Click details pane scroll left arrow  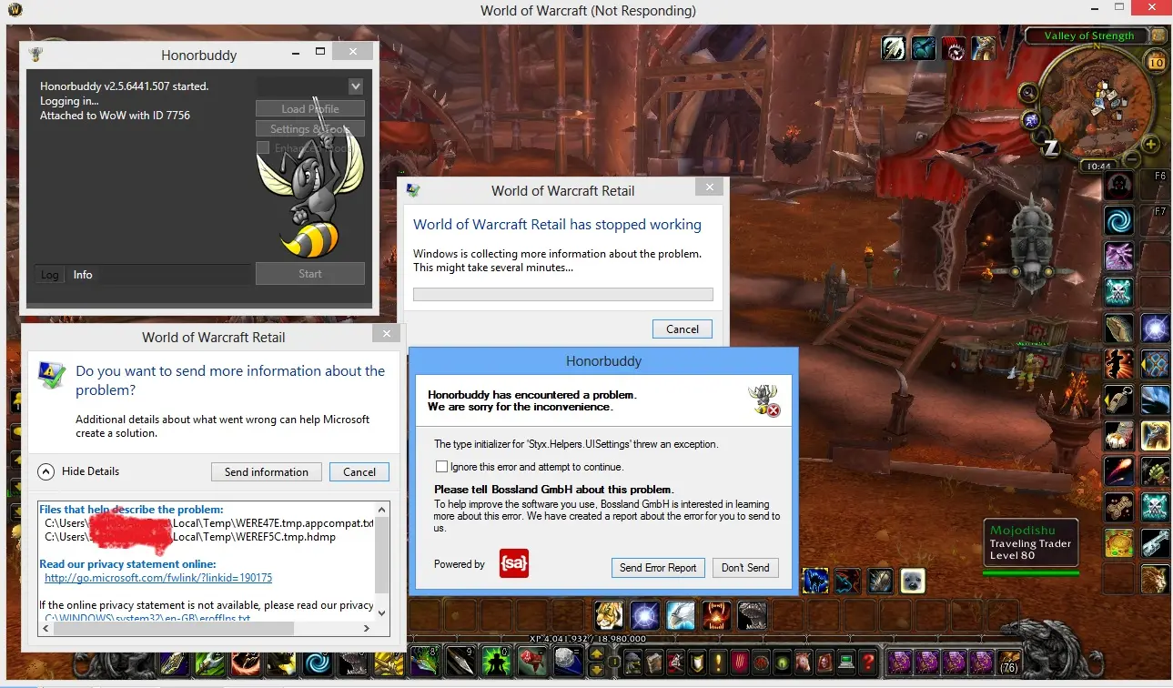[x=46, y=629]
